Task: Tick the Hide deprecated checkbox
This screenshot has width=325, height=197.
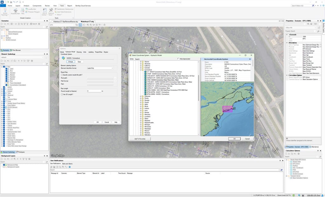Action: 178,59
